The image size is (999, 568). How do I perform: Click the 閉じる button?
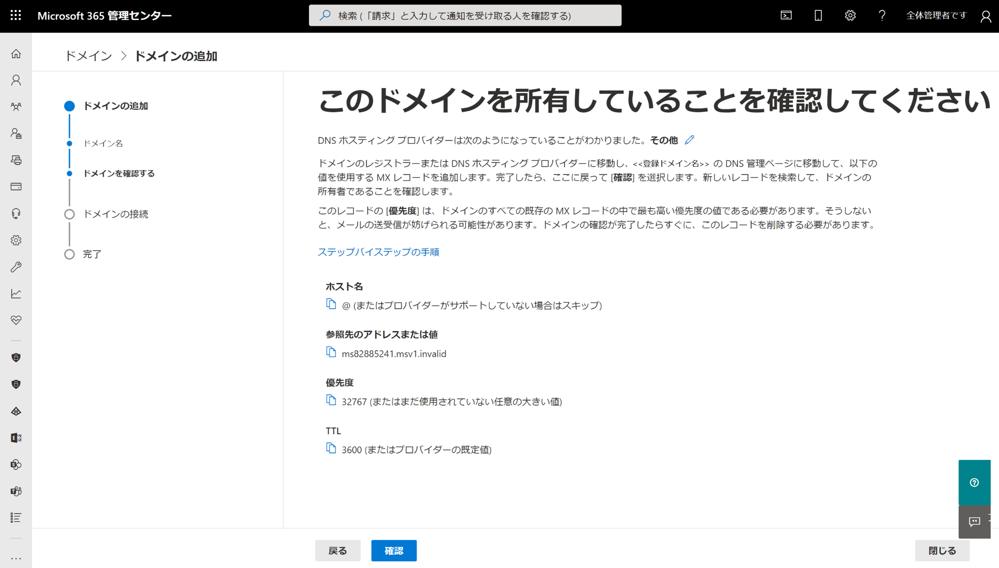point(942,551)
